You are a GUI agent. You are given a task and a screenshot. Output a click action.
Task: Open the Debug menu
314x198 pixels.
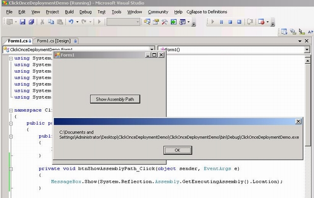tap(85, 12)
